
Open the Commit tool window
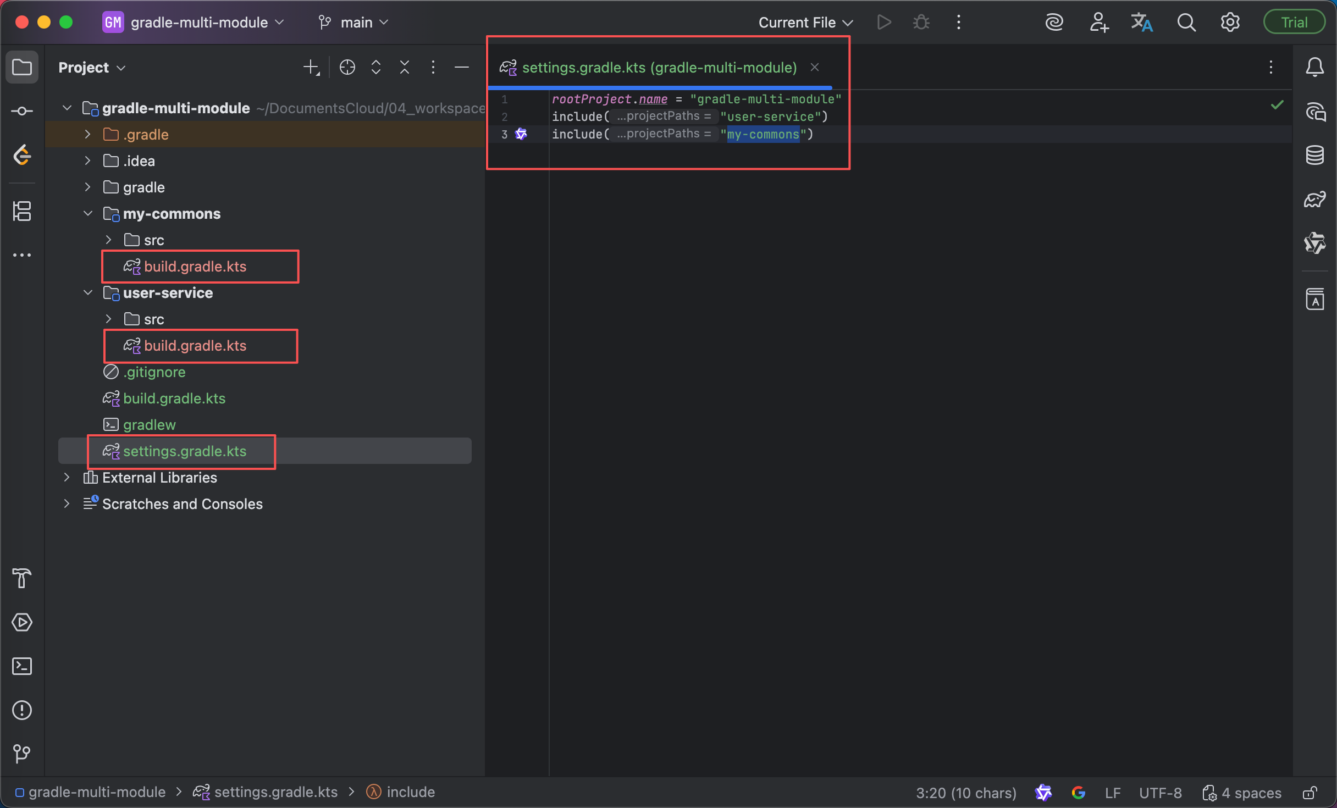point(22,111)
